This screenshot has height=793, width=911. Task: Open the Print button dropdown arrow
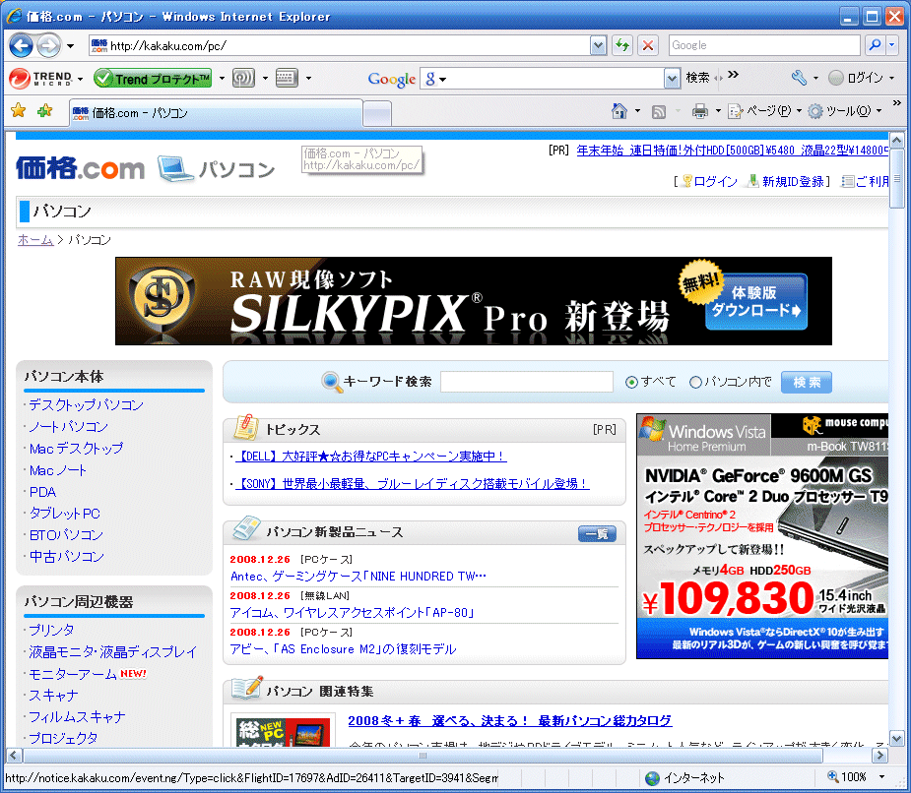click(718, 111)
